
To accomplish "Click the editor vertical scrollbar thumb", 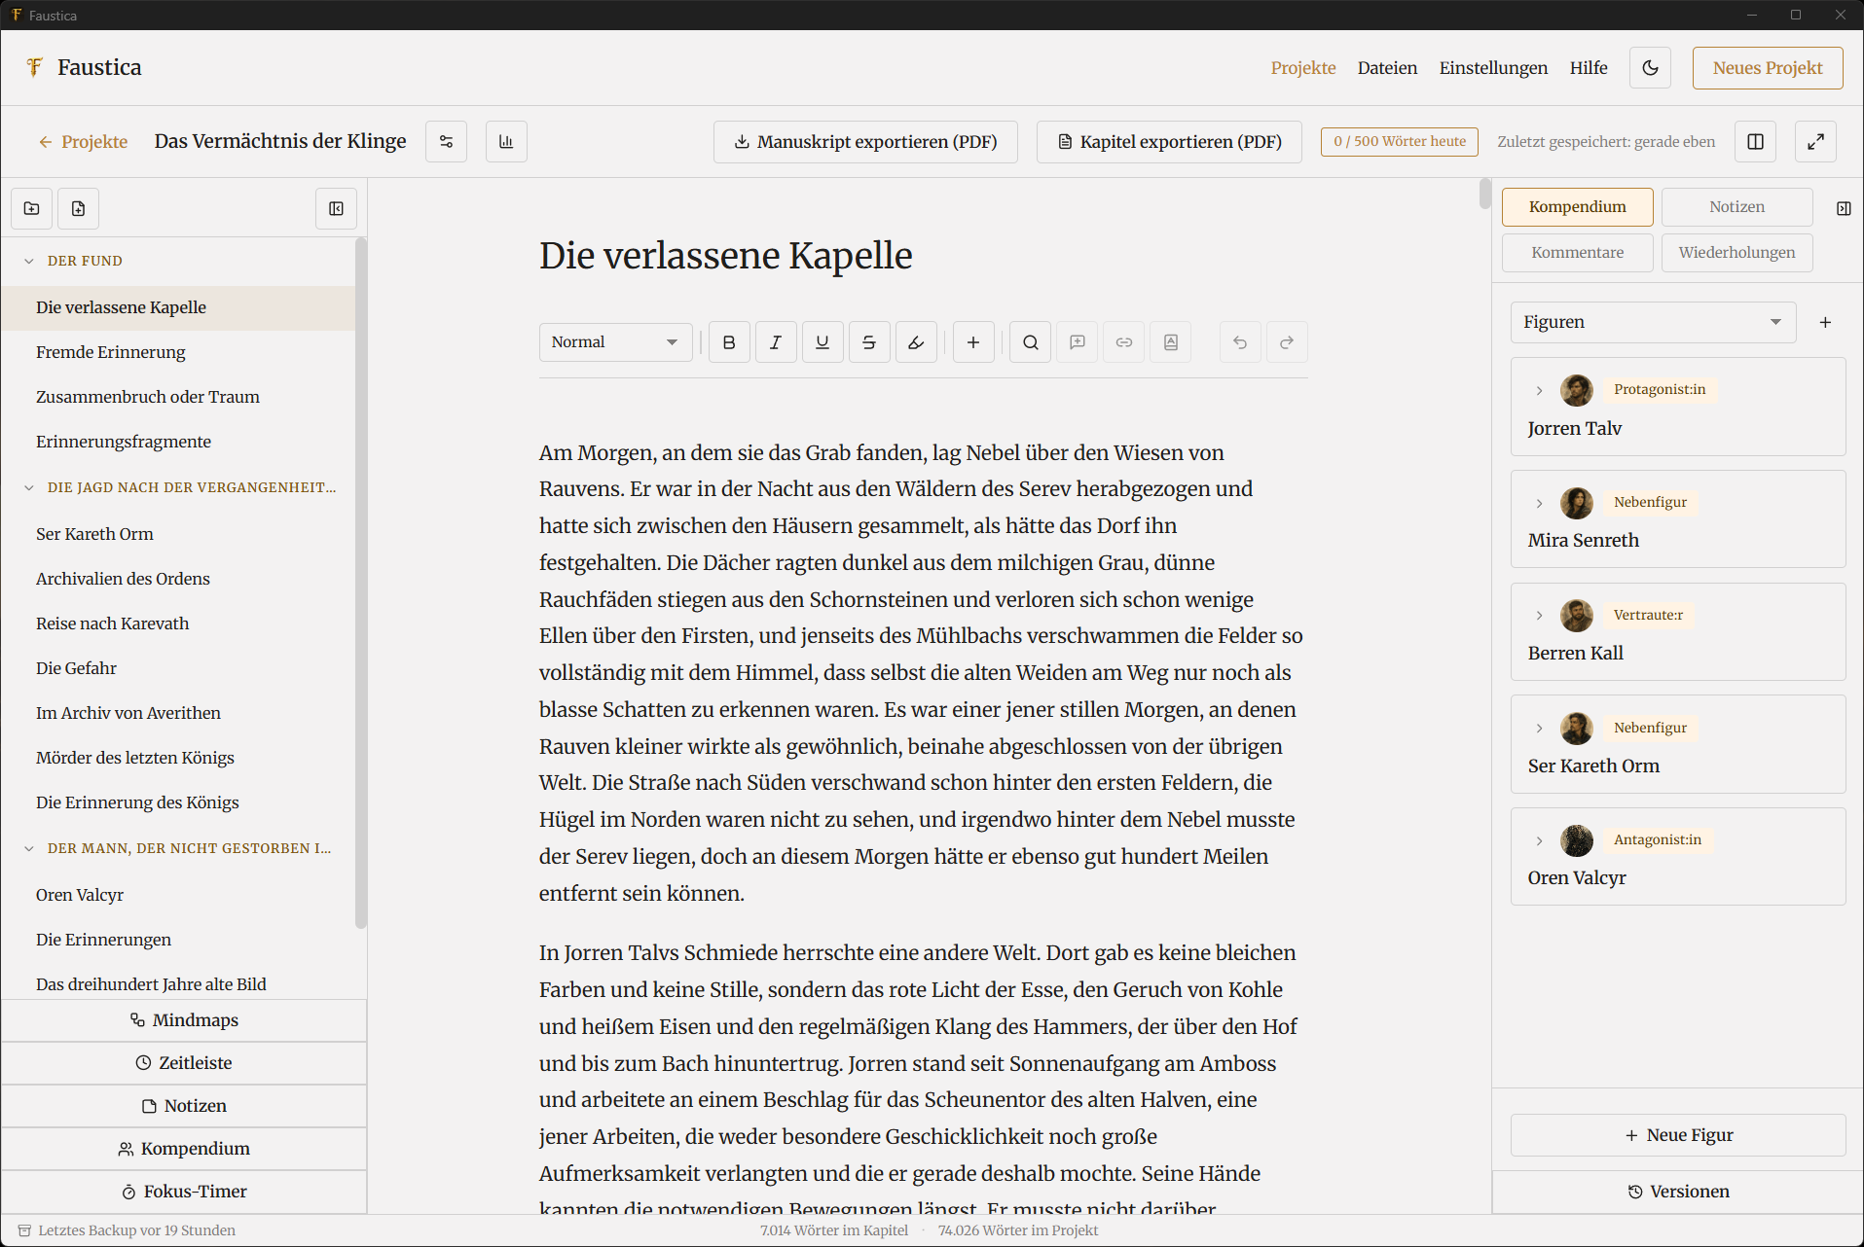I will click(1484, 194).
